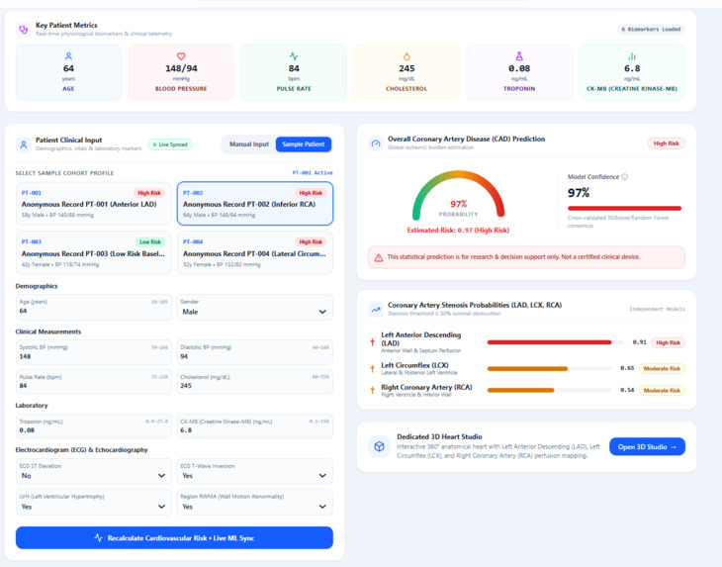Select PT-001 Anterior LAD patient record

pos(94,204)
